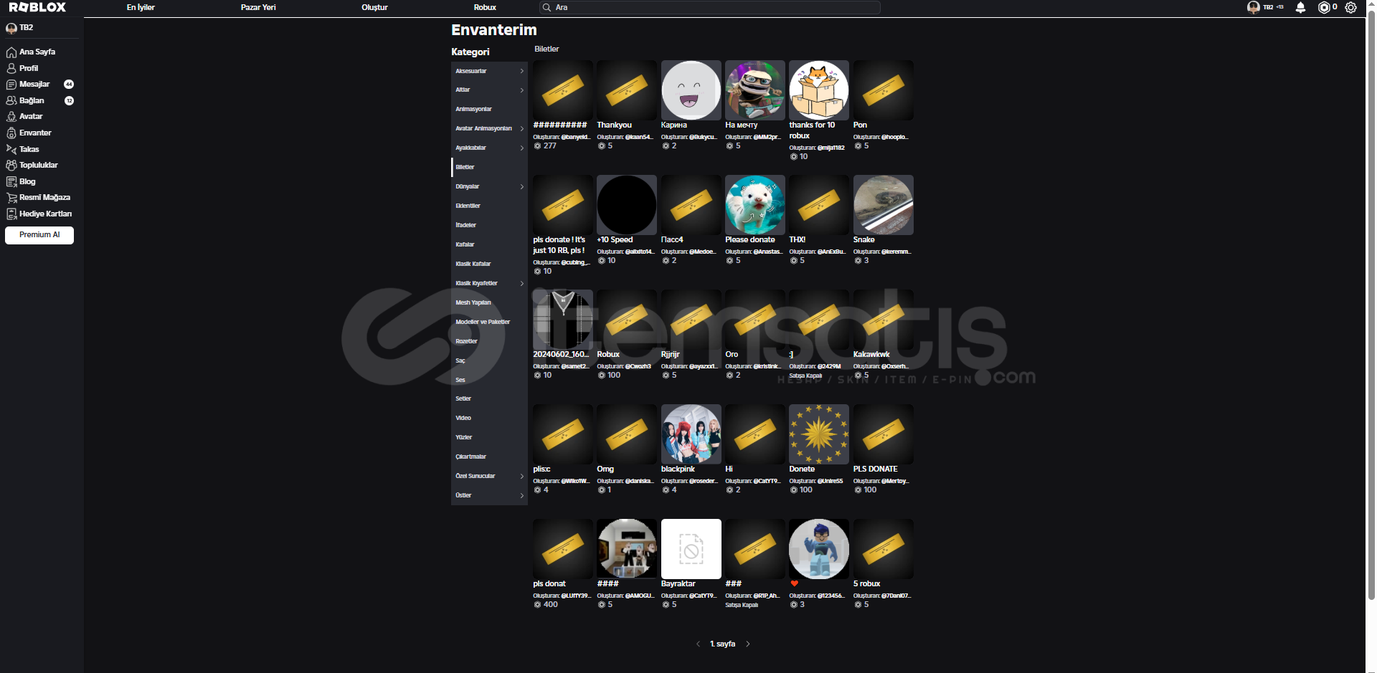1377x673 pixels.
Task: Click the search magnifier icon
Action: (x=547, y=7)
